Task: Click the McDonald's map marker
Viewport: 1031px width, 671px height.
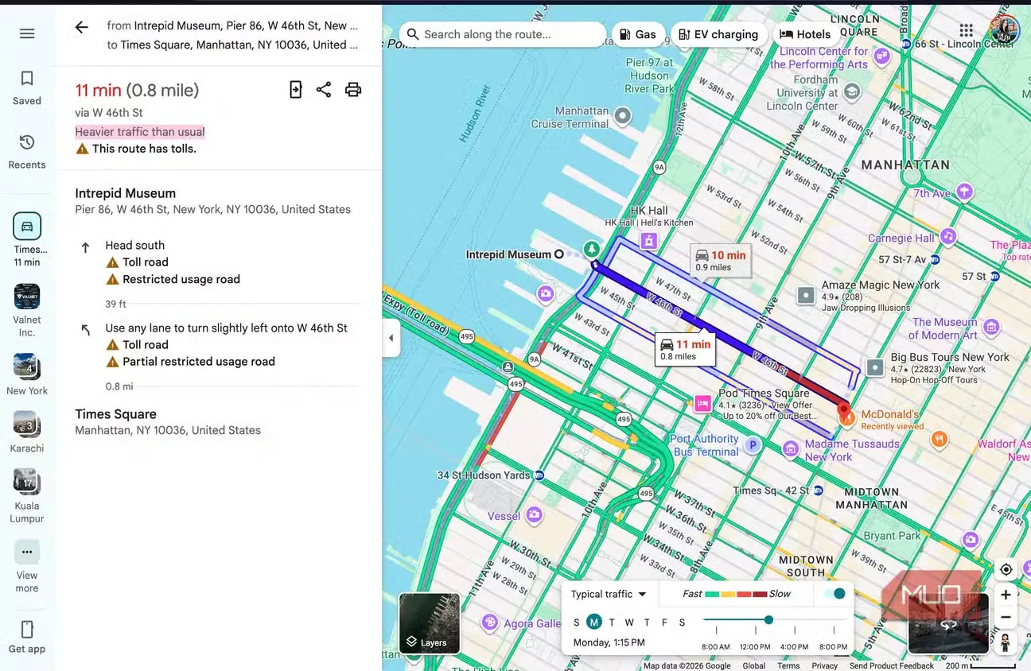Action: pyautogui.click(x=846, y=417)
